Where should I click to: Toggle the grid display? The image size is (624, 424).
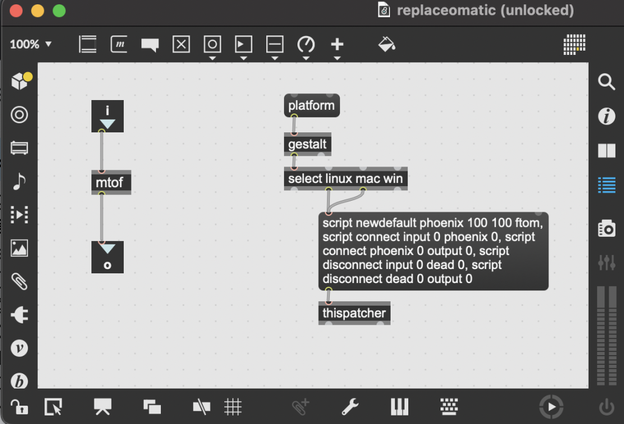(x=233, y=406)
